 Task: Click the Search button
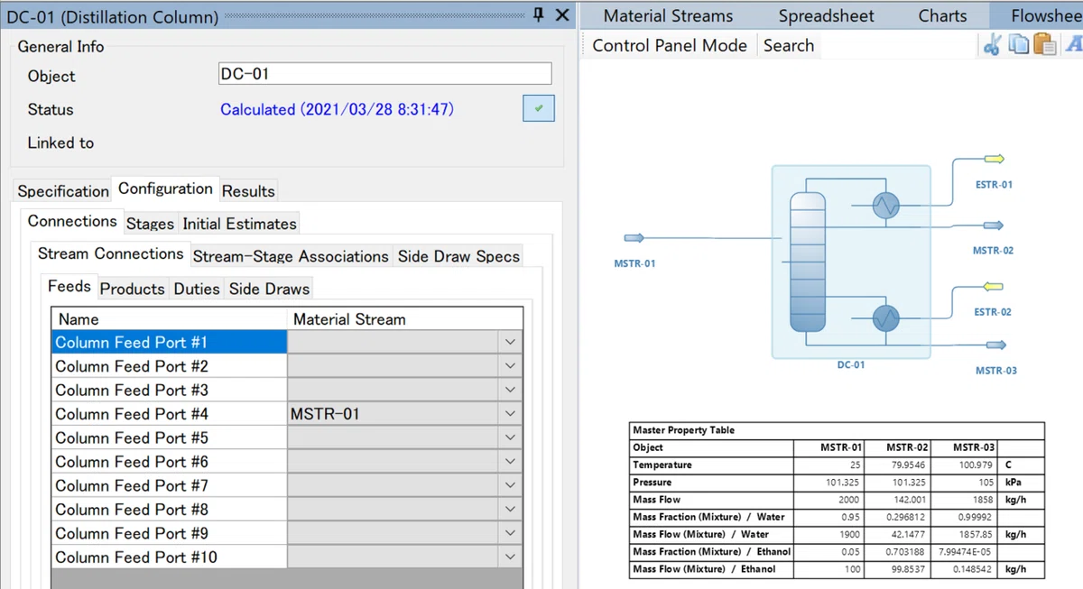tap(789, 45)
